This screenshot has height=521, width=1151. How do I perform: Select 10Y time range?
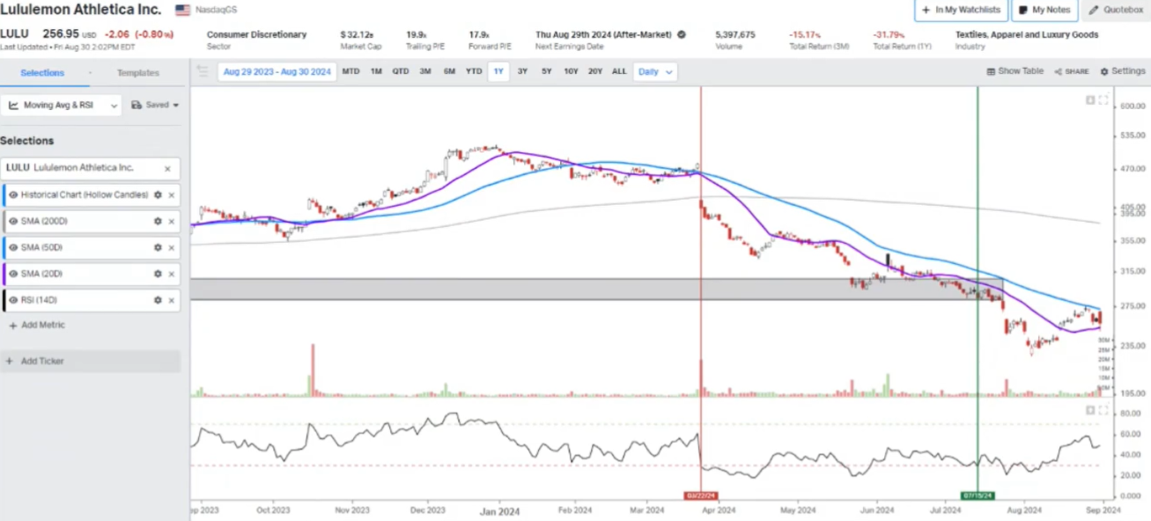pos(571,71)
